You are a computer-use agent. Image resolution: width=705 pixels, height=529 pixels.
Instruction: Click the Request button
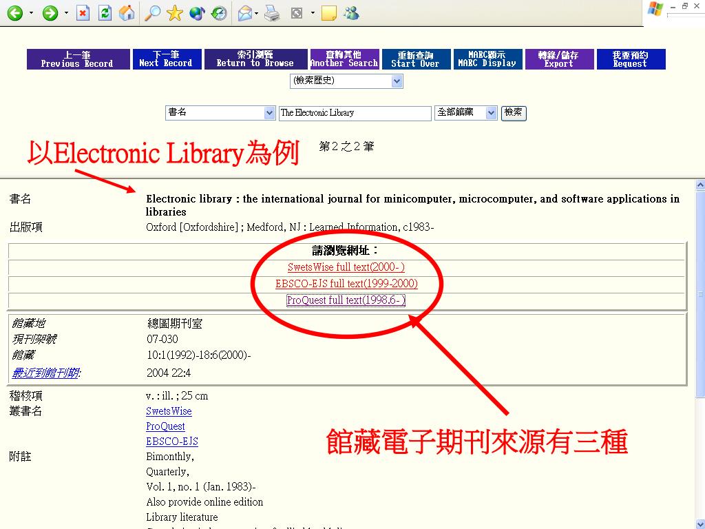click(631, 59)
